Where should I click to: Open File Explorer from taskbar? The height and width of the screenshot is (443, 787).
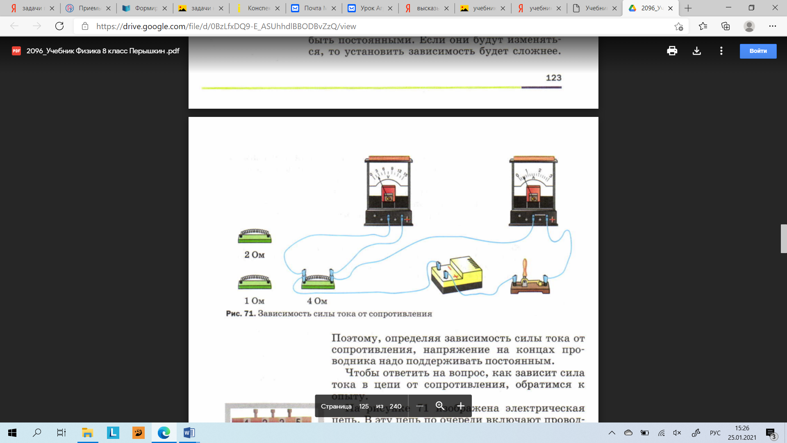click(87, 433)
